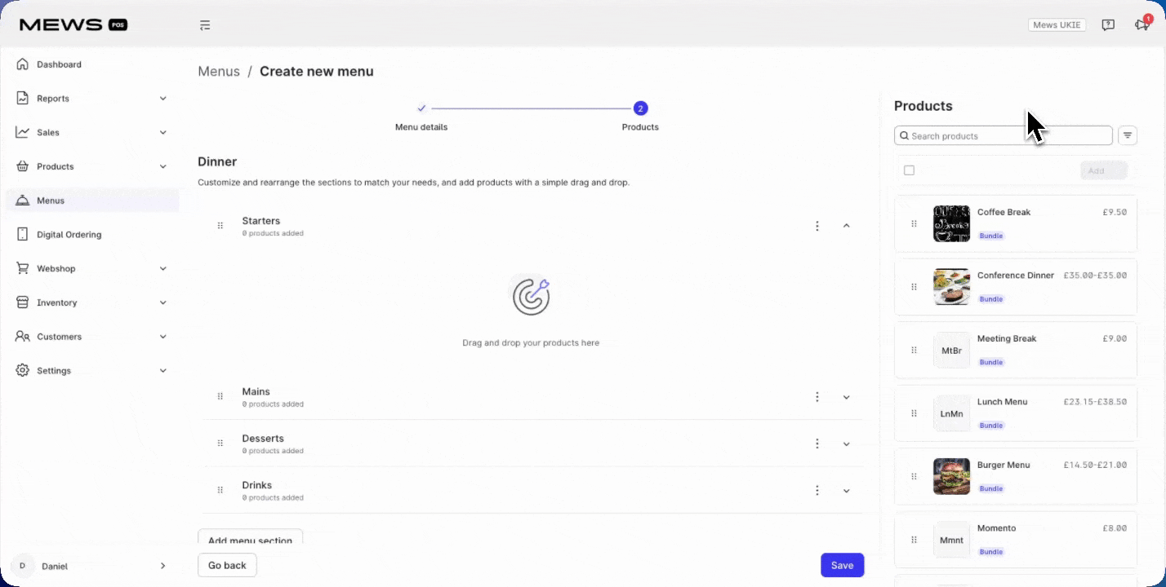1166x587 pixels.
Task: Expand the Reports menu in the sidebar
Action: coord(162,99)
